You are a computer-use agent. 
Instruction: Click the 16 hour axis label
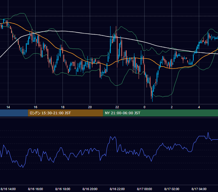[36, 107]
